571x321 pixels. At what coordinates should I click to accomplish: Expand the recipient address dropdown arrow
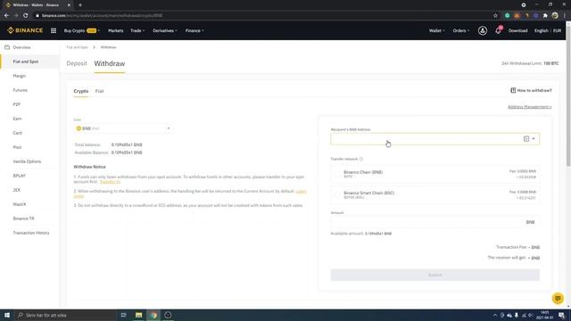[534, 139]
